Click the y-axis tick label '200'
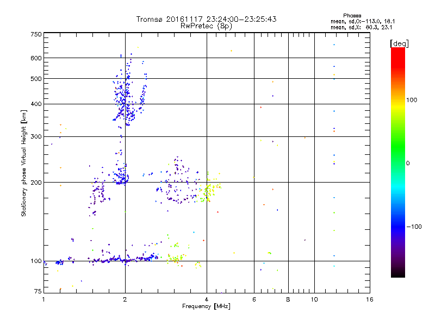 click(36, 183)
